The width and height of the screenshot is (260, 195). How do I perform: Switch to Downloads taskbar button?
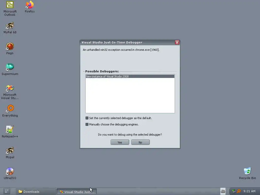(x=36, y=191)
